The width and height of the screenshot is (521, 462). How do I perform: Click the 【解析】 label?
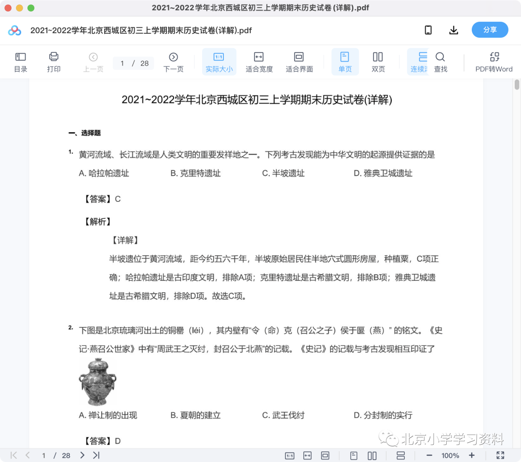[x=97, y=222]
